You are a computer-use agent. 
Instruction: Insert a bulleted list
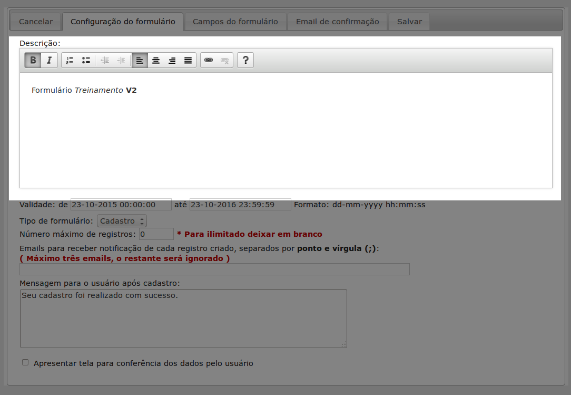[x=86, y=61]
